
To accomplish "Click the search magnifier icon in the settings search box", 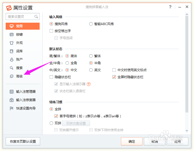I will (x=36, y=16).
